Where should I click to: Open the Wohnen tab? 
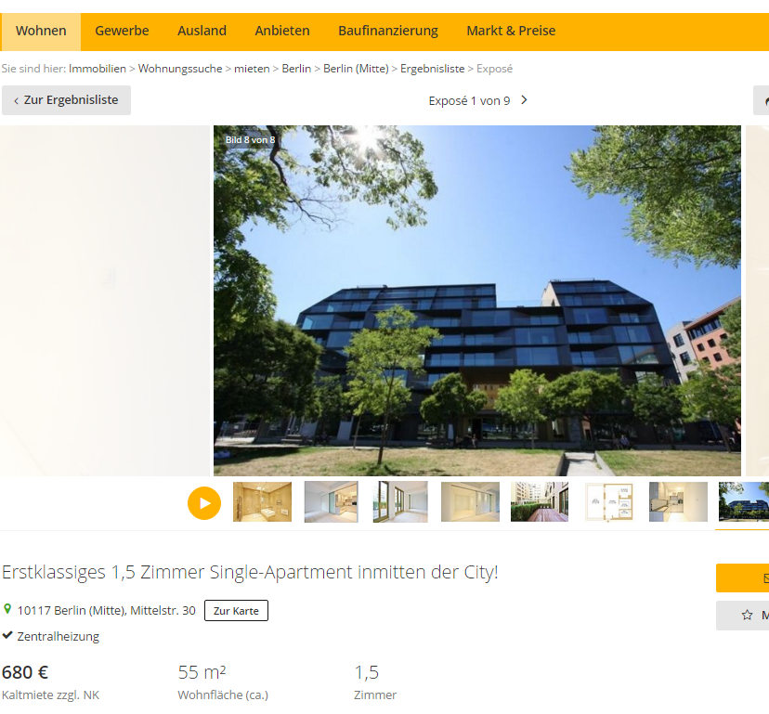click(41, 32)
